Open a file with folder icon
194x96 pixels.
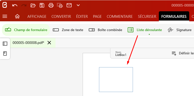click(33, 5)
